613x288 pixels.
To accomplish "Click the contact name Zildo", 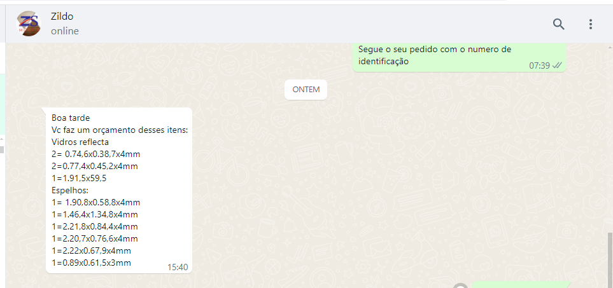I will click(62, 17).
